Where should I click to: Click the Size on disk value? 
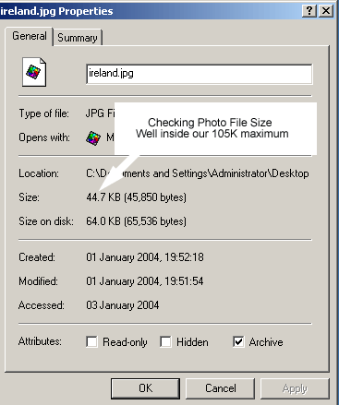pyautogui.click(x=136, y=221)
